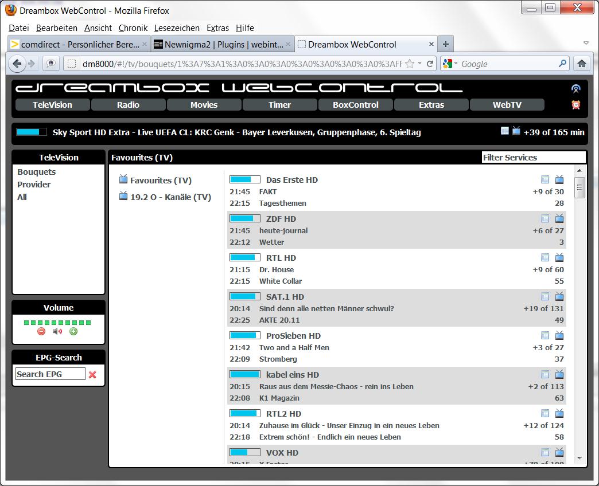
Task: Stream VOX HD via TV icon
Action: click(559, 452)
